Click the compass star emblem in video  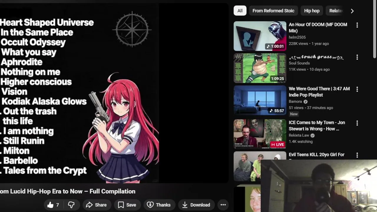pos(132,29)
